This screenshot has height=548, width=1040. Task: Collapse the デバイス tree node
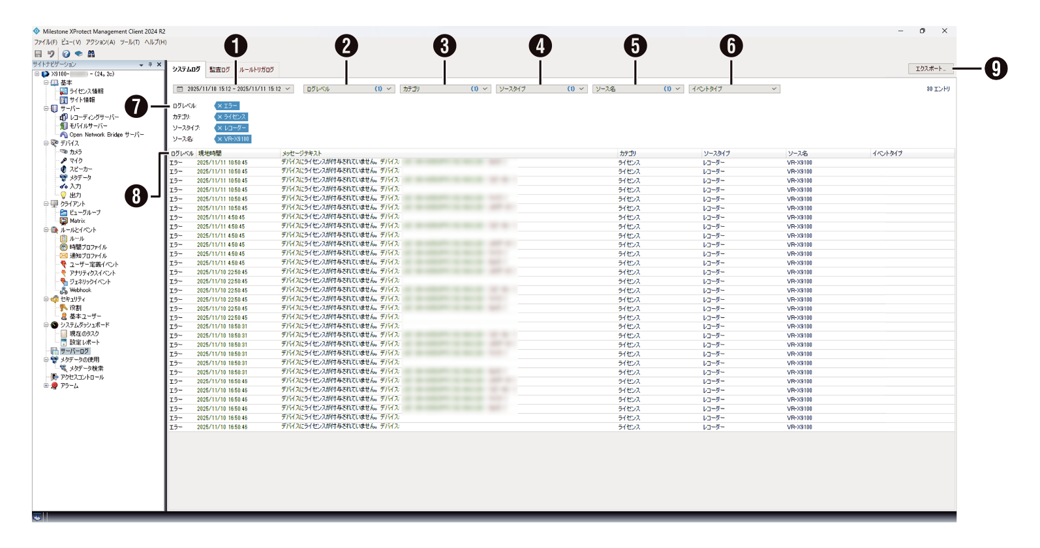[x=46, y=143]
